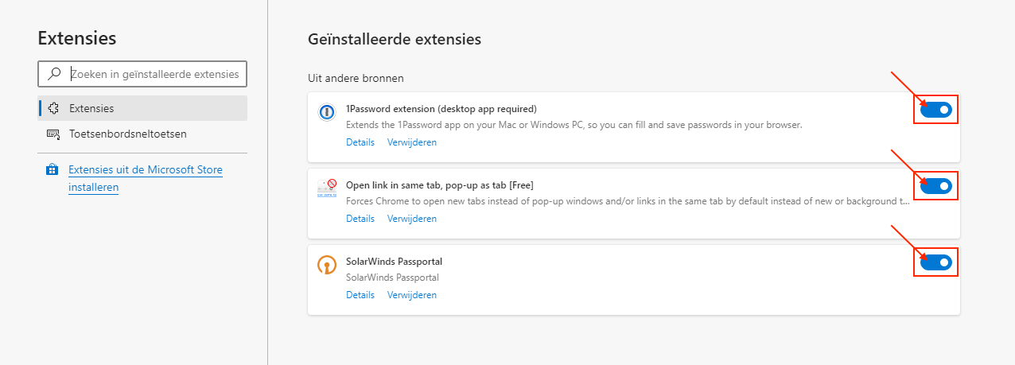This screenshot has width=1015, height=365.
Task: Turn off Open link in same tab toggle
Action: click(935, 186)
